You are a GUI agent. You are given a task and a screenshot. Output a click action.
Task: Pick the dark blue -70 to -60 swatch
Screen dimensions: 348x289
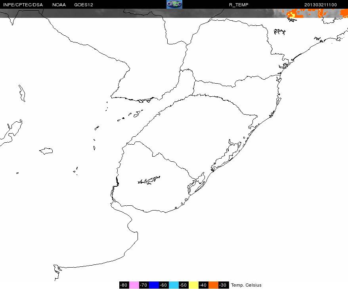tap(154, 285)
